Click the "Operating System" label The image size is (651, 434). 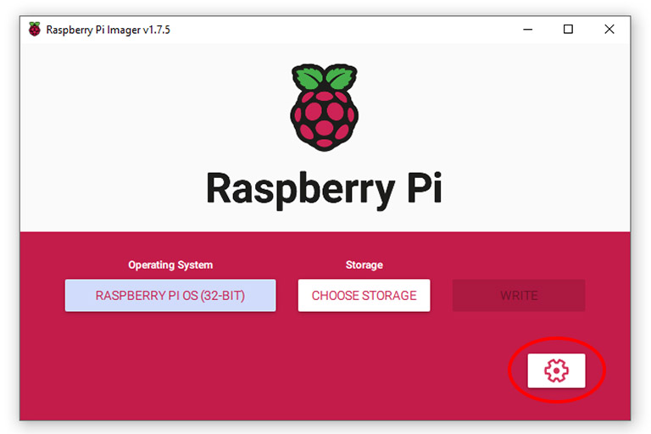[x=170, y=265]
